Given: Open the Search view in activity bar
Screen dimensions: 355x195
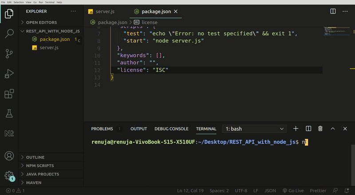Looking at the screenshot, I should (x=9, y=33).
